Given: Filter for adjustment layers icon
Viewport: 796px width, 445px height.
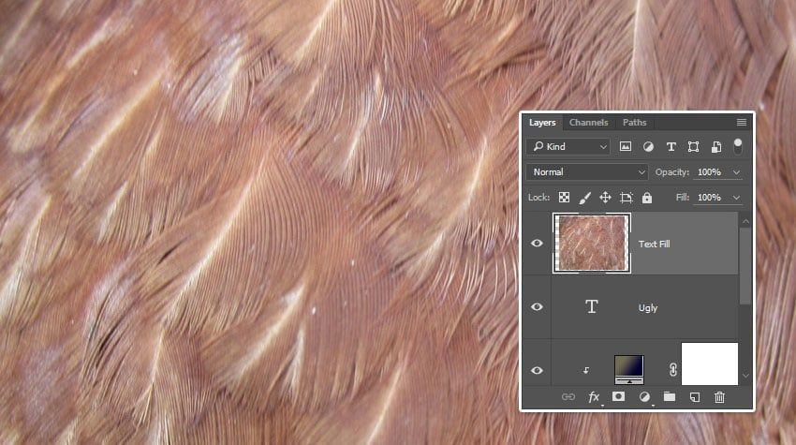Looking at the screenshot, I should click(648, 147).
